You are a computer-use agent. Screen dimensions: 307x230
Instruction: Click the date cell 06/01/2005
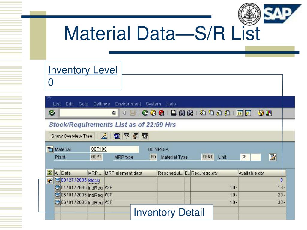[x=74, y=202]
